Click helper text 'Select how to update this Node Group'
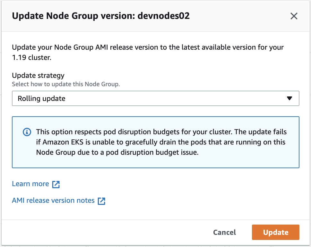 point(65,84)
